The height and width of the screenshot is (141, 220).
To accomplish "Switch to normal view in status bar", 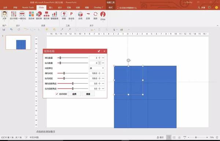I will pyautogui.click(x=169, y=137).
